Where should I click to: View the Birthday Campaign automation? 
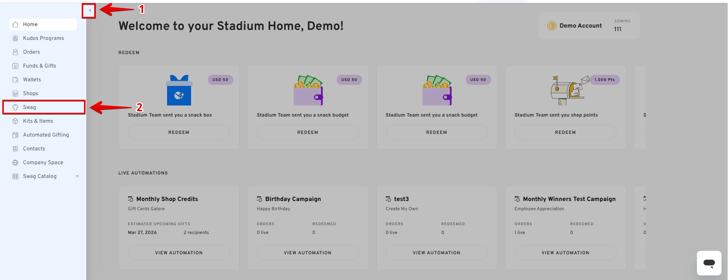point(308,253)
